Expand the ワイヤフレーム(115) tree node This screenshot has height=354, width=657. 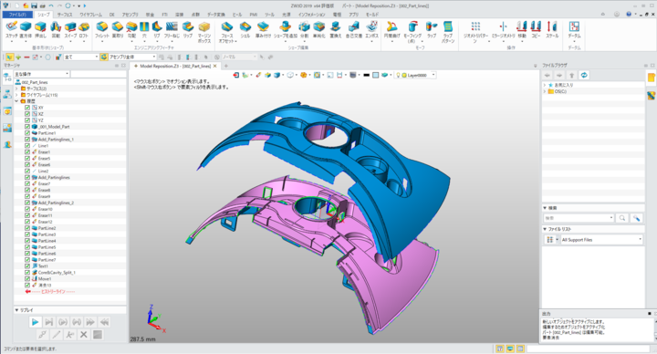pyautogui.click(x=16, y=95)
